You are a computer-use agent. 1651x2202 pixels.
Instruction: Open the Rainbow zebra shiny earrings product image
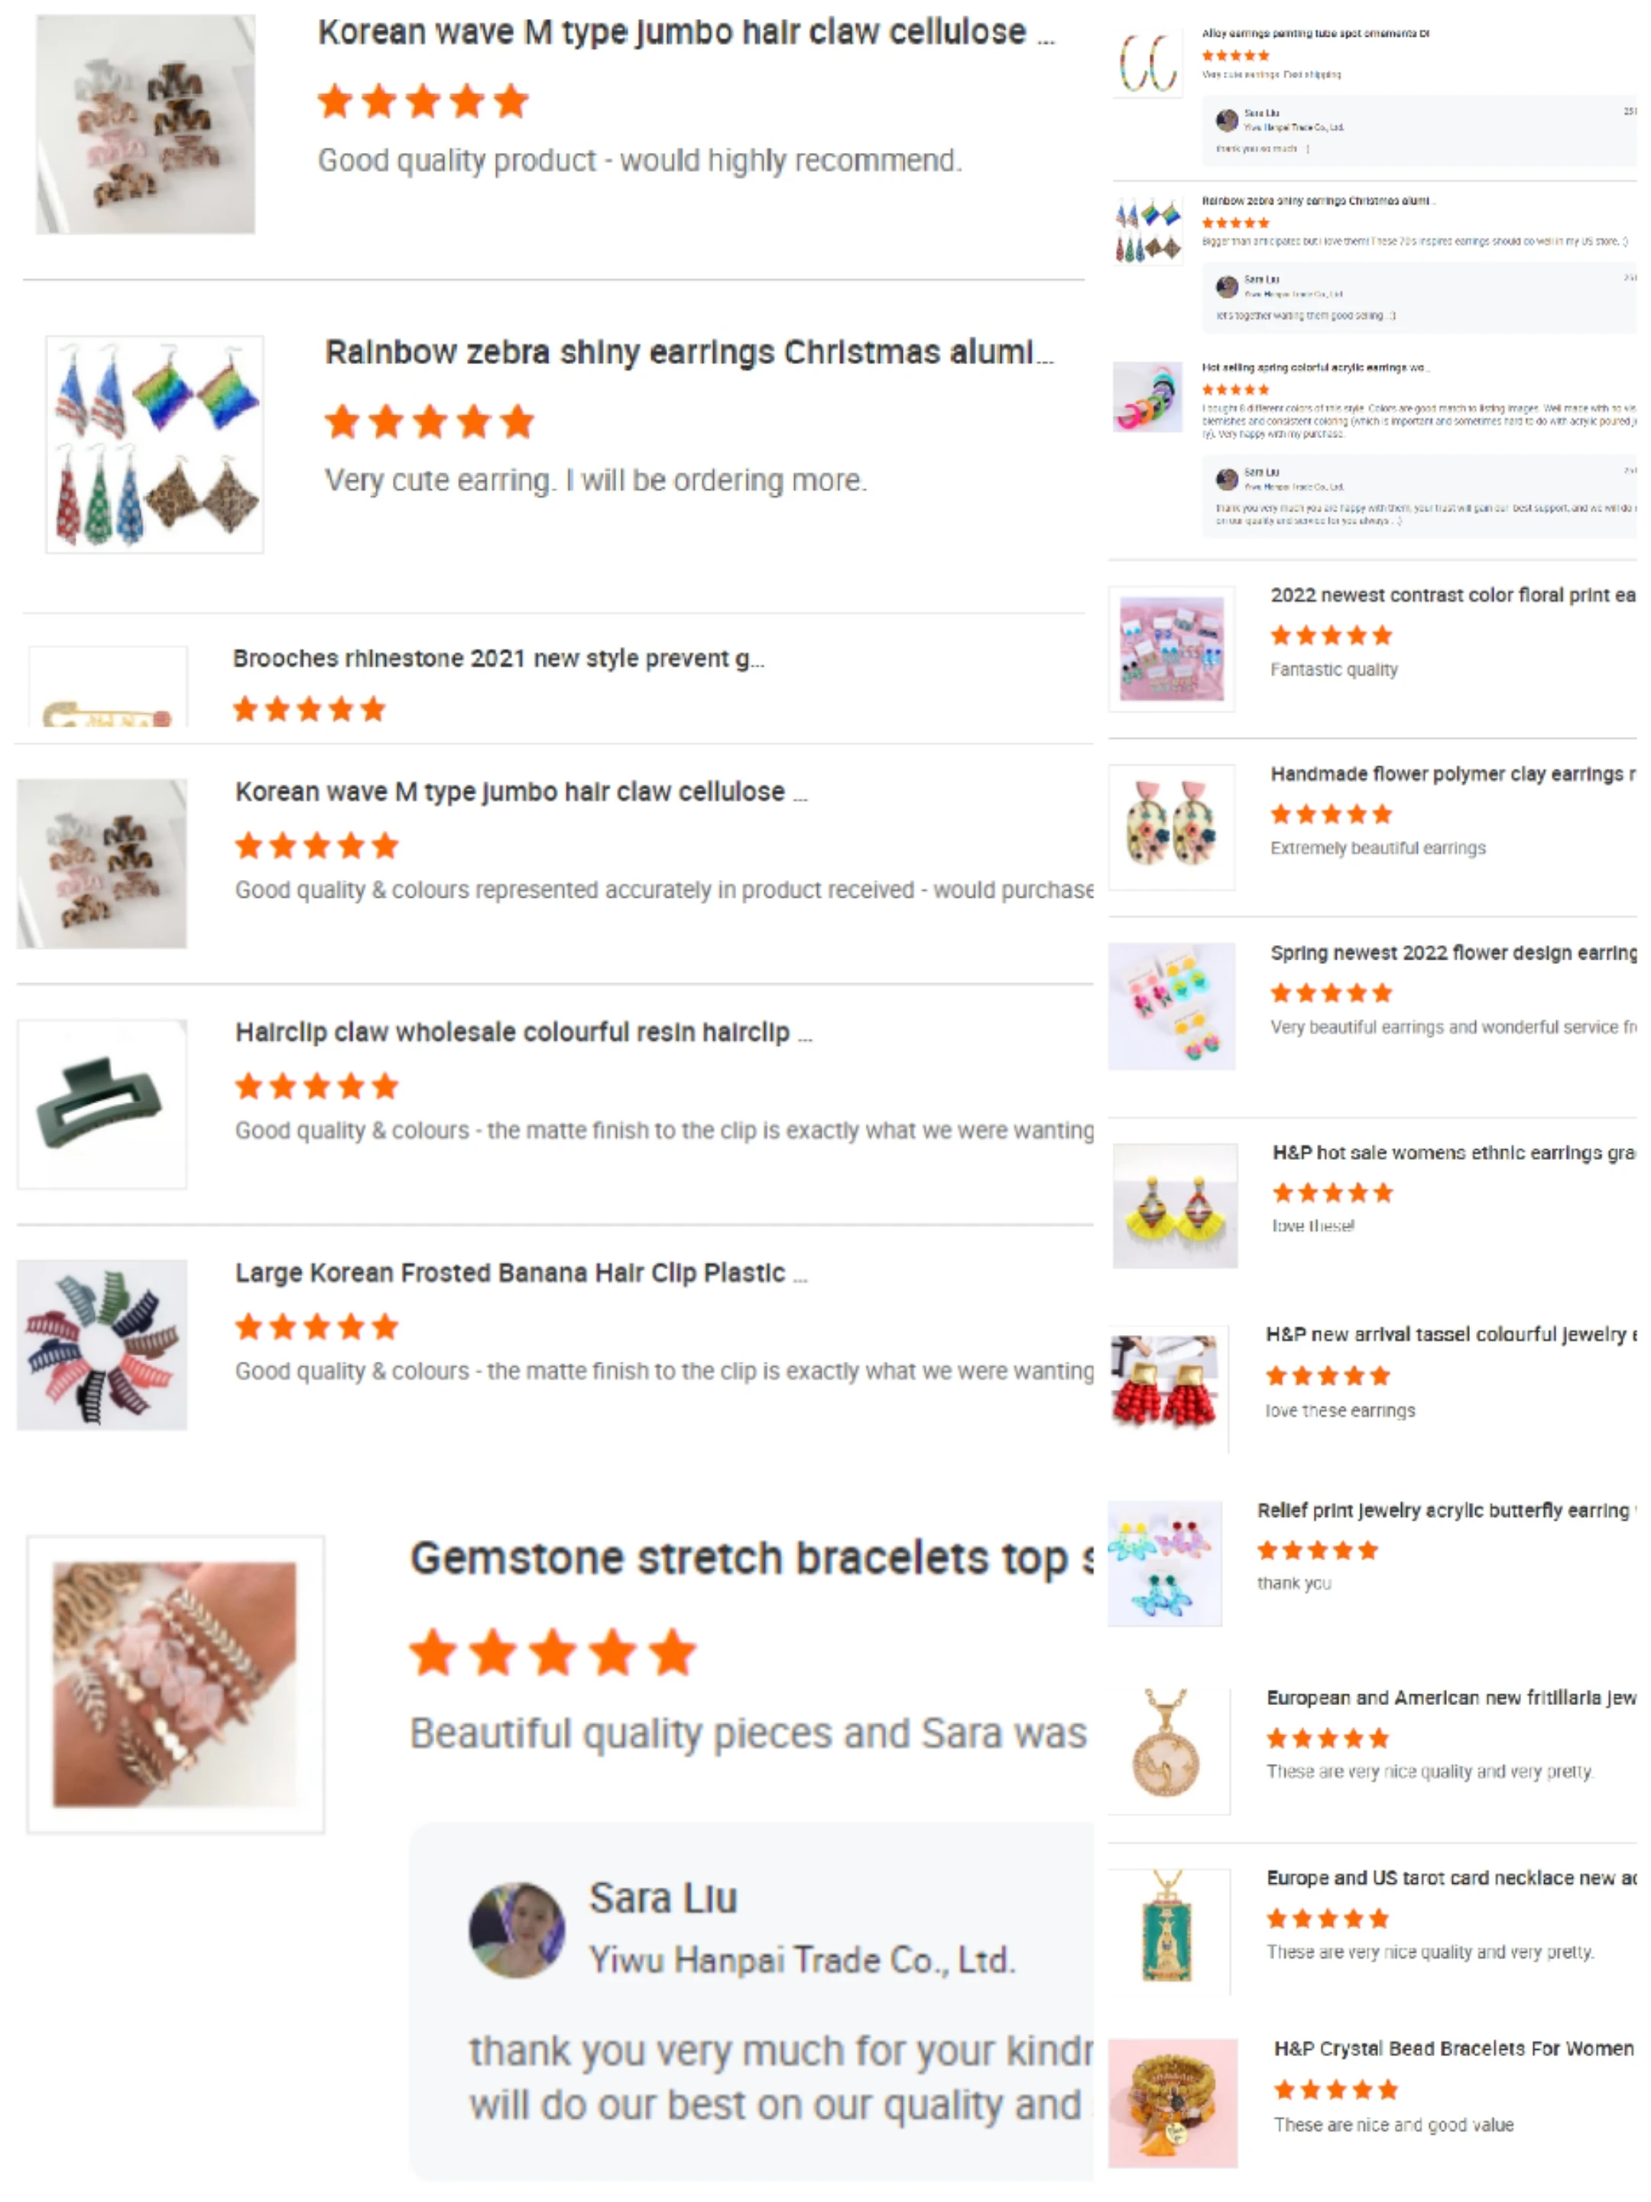click(155, 445)
